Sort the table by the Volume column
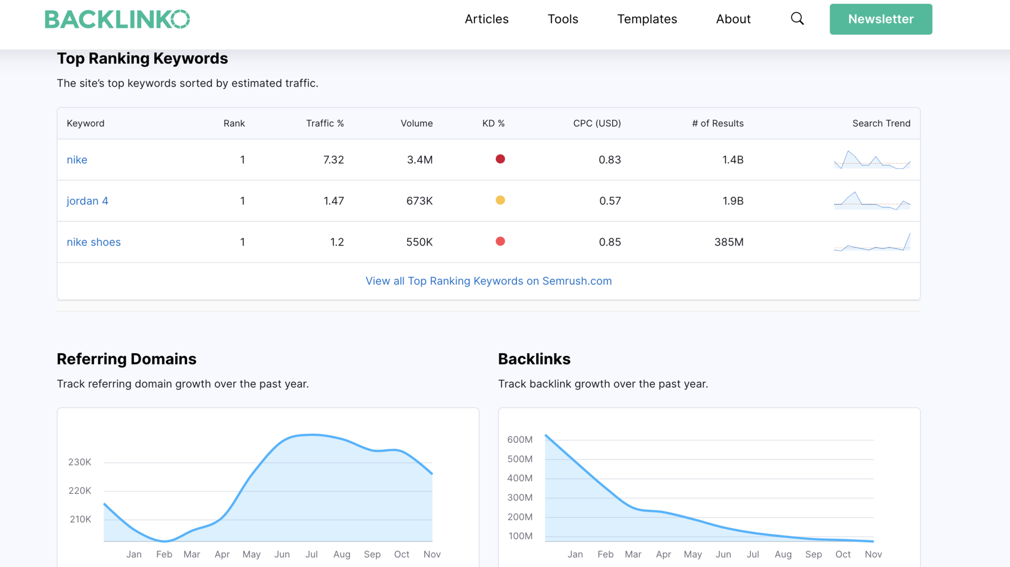This screenshot has height=567, width=1010. [416, 123]
